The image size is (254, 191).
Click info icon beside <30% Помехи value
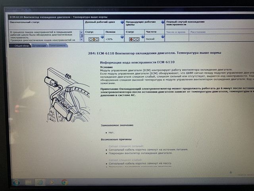pyautogui.click(x=122, y=37)
